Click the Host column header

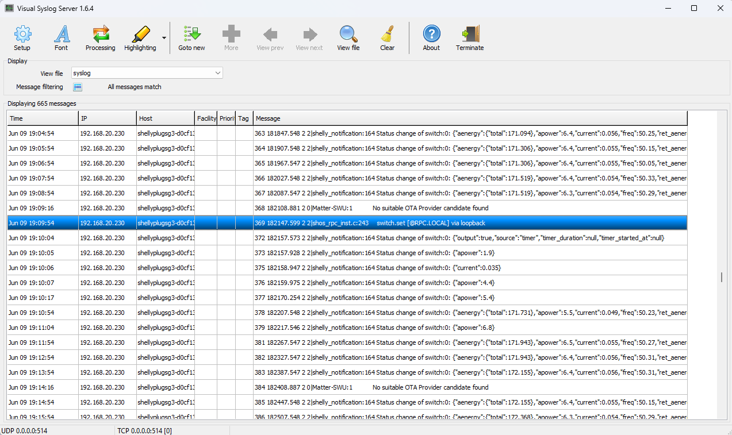point(166,118)
